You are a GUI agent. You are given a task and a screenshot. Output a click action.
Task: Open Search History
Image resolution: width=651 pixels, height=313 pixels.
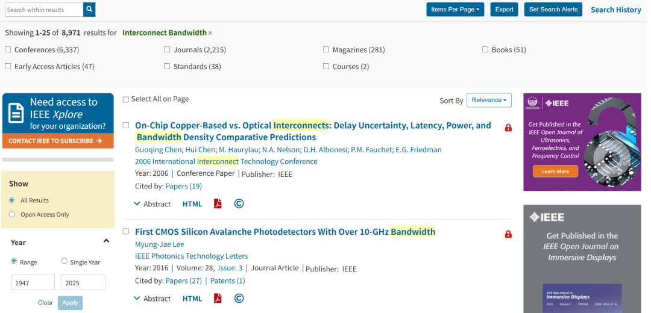(615, 10)
